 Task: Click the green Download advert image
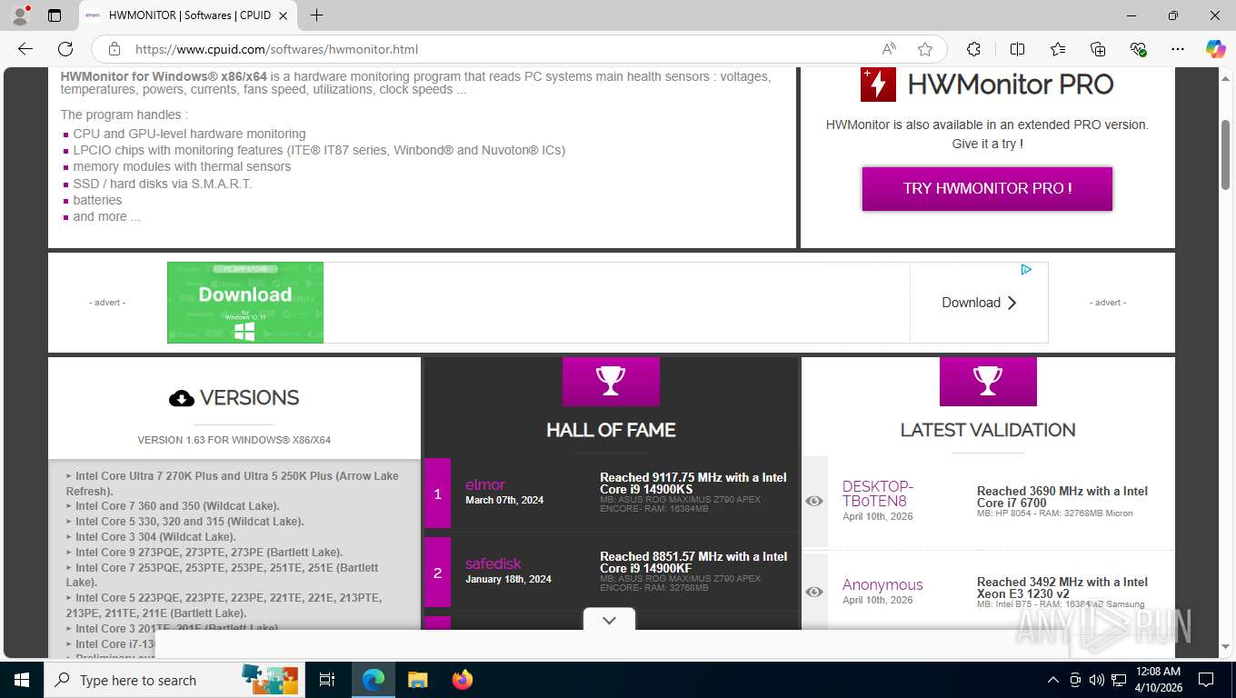tap(245, 303)
